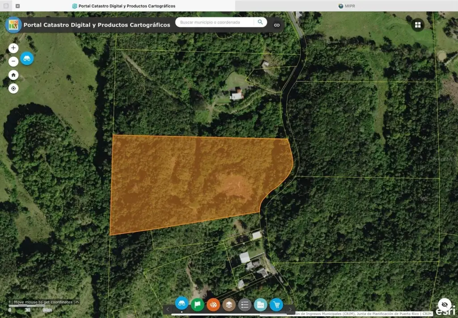Click the search magnifier button
The width and height of the screenshot is (458, 318).
tap(260, 22)
